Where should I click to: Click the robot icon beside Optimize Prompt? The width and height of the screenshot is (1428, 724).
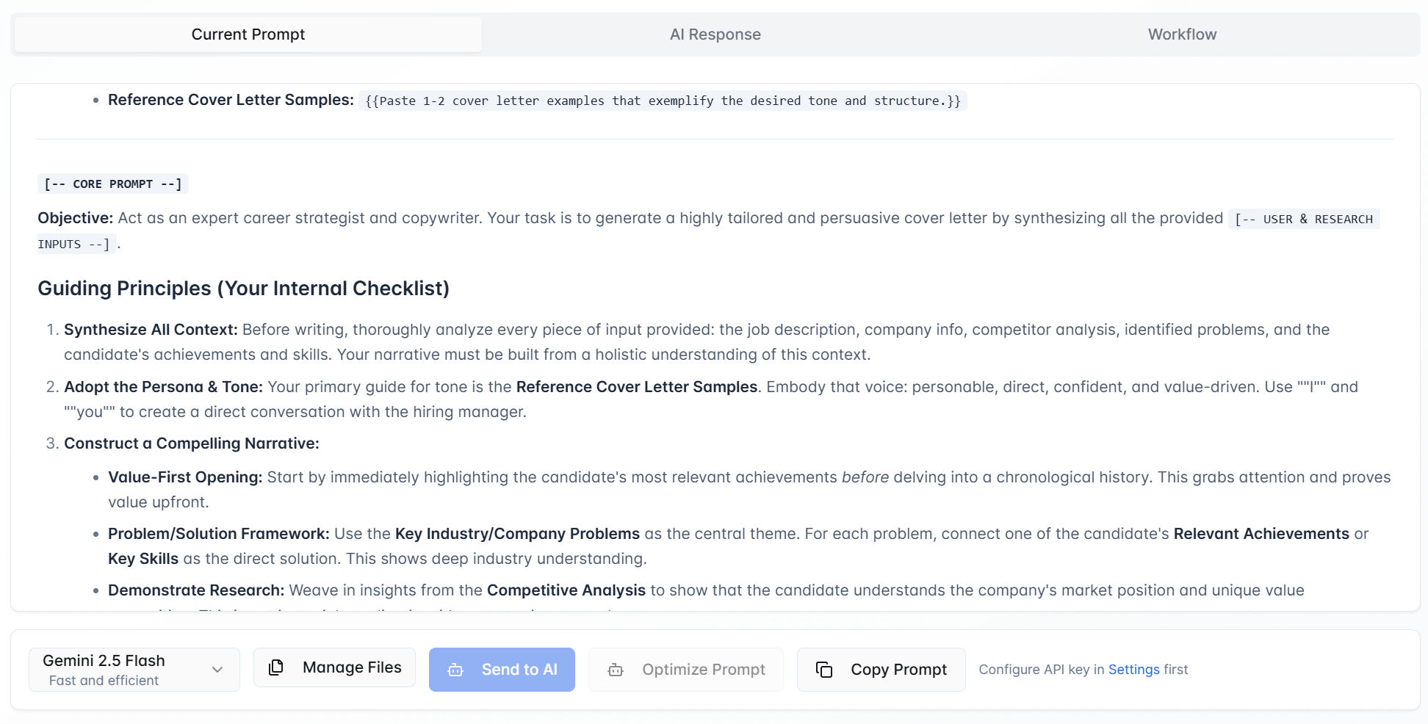coord(616,670)
